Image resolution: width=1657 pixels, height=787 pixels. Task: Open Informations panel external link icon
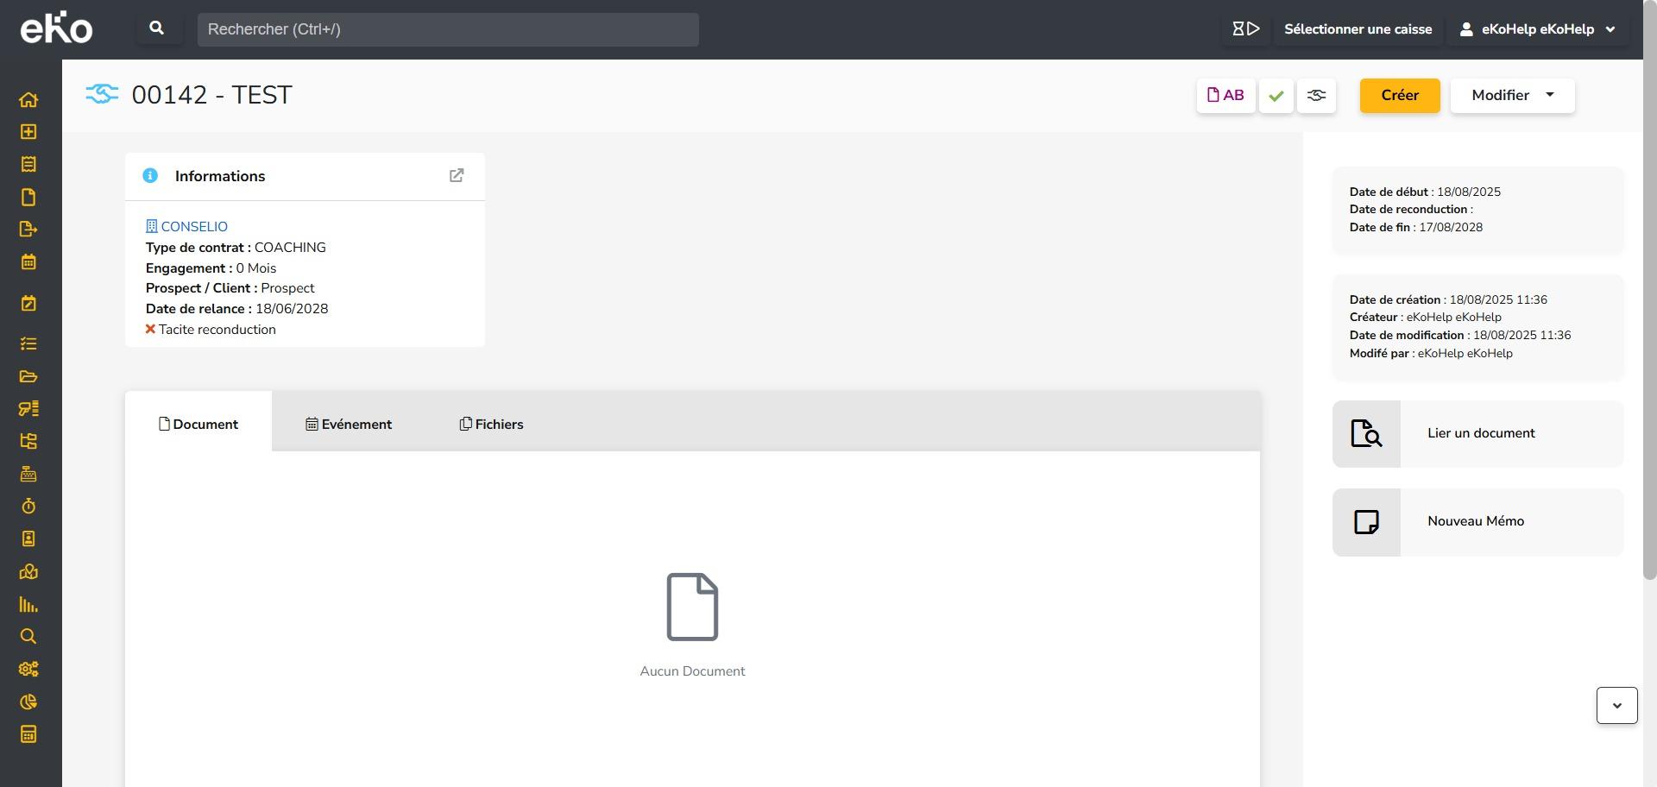[x=457, y=176]
